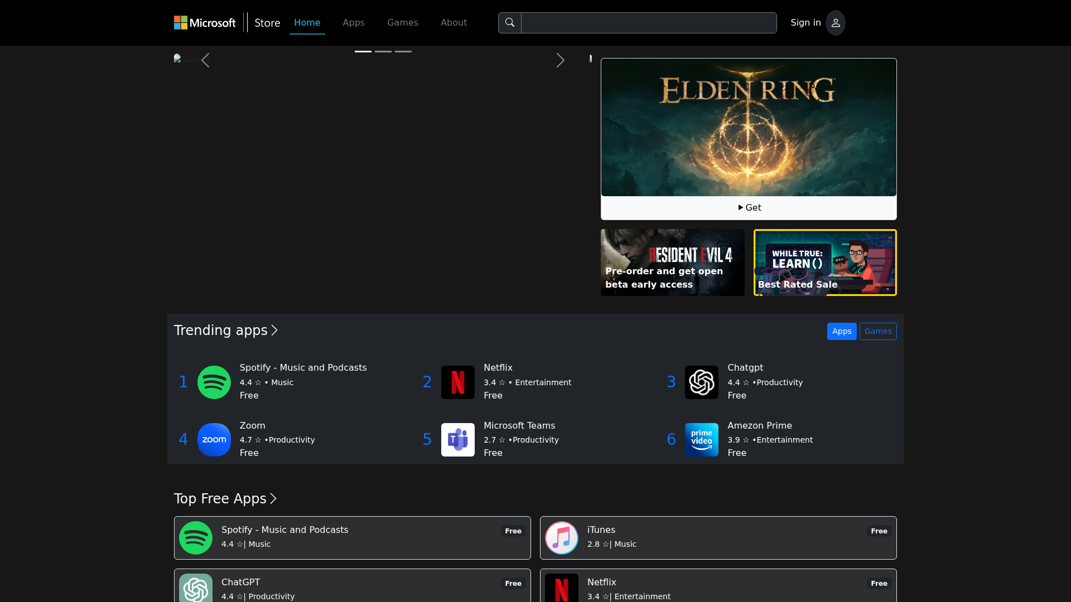This screenshot has height=602, width=1071.
Task: Click rank number 6 in Trending
Action: click(672, 440)
